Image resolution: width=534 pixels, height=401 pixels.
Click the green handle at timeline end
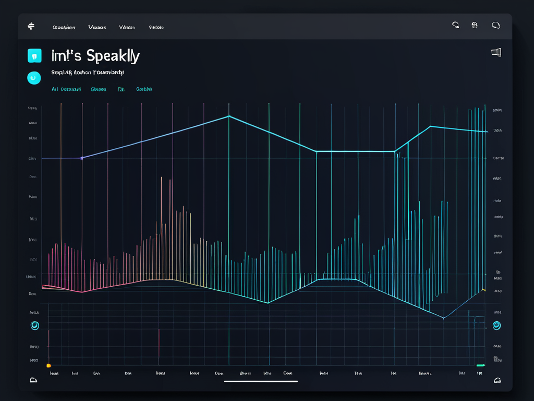[480, 365]
